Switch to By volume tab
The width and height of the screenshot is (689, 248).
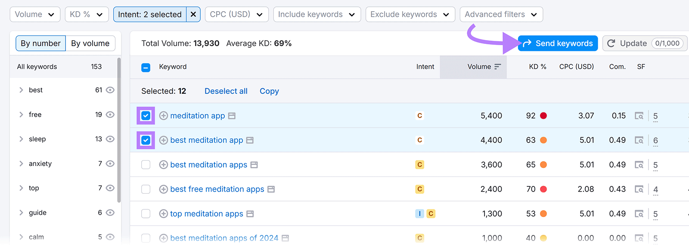tap(90, 43)
